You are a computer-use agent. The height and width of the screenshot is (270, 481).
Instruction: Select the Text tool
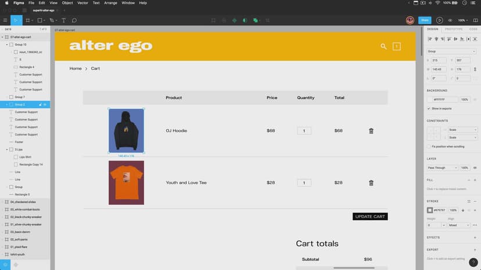pyautogui.click(x=64, y=20)
